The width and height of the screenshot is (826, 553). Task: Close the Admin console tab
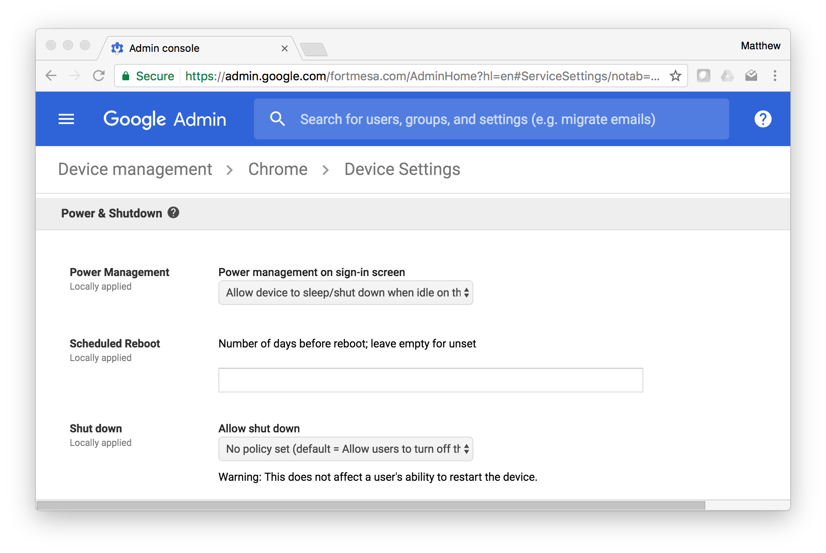285,48
